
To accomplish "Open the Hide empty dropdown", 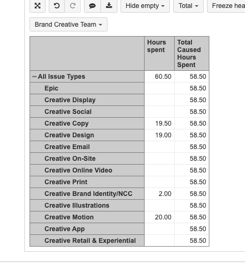I will (x=145, y=6).
